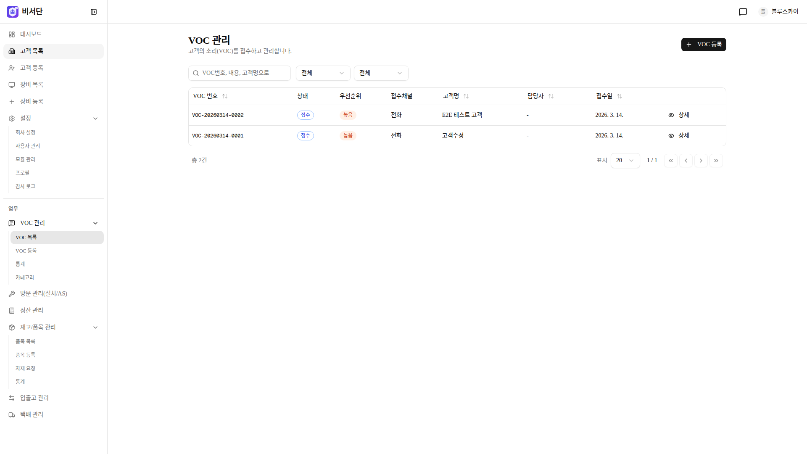
Task: Open 방문 관리(설치/AS) in the sidebar
Action: tap(53, 294)
